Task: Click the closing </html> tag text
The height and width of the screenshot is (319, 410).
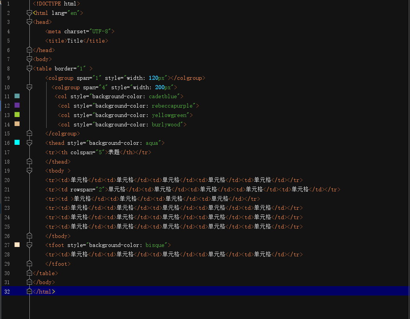Action: pos(44,292)
